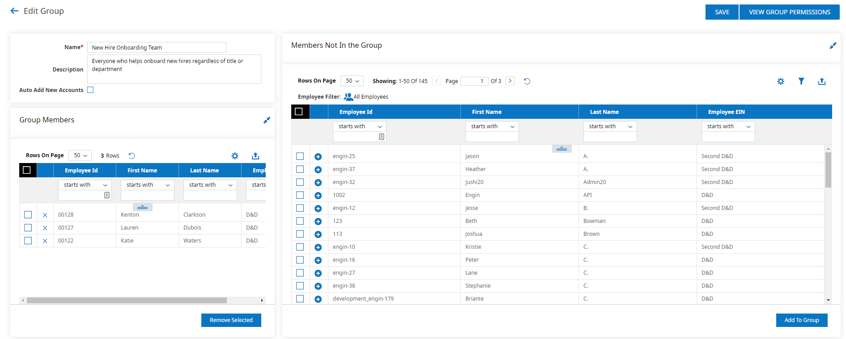Add engin-37 Heather to the group
846x339 pixels.
(x=318, y=169)
